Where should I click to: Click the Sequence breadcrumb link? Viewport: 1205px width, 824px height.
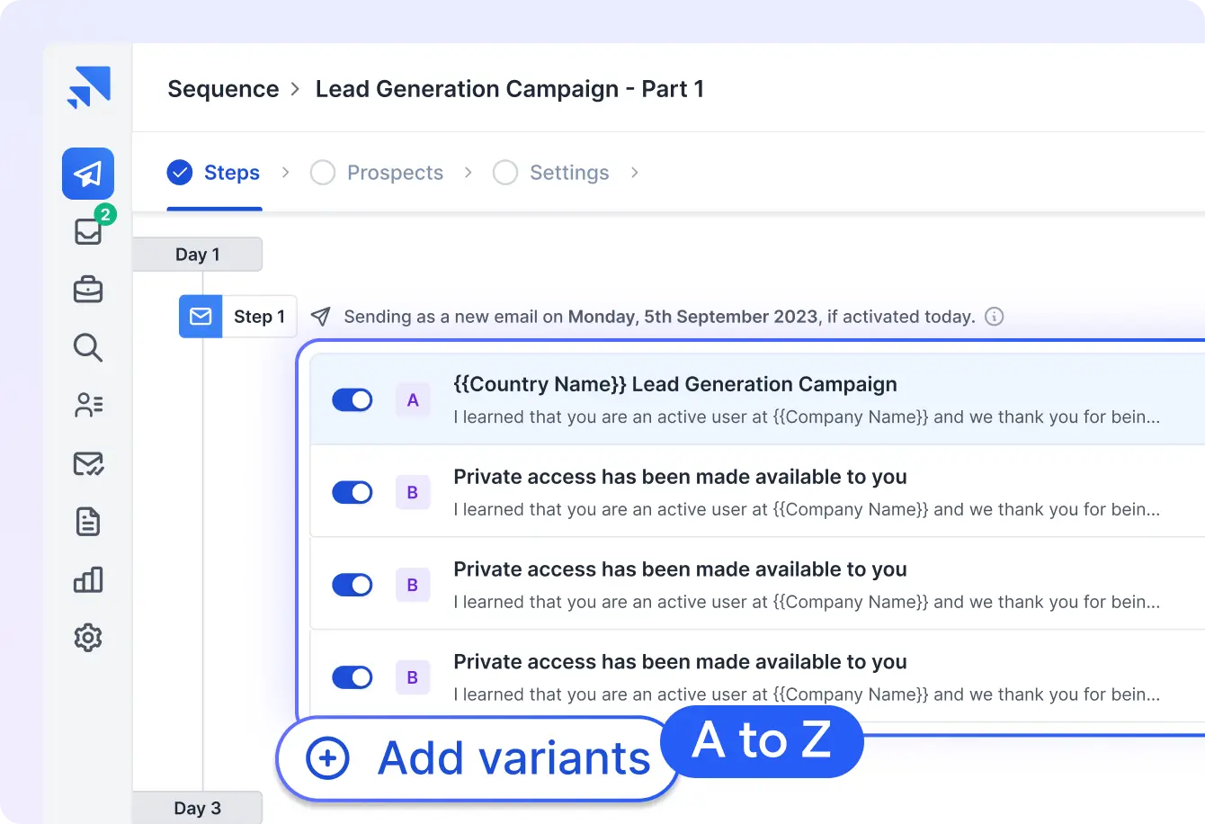pos(223,89)
